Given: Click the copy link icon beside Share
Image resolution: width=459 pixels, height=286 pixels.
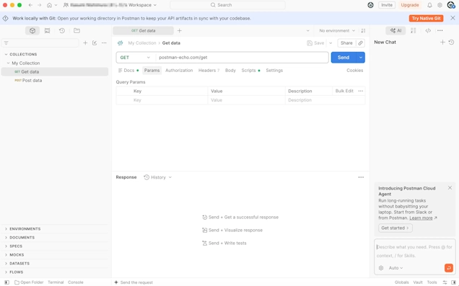Looking at the screenshot, I should (360, 43).
